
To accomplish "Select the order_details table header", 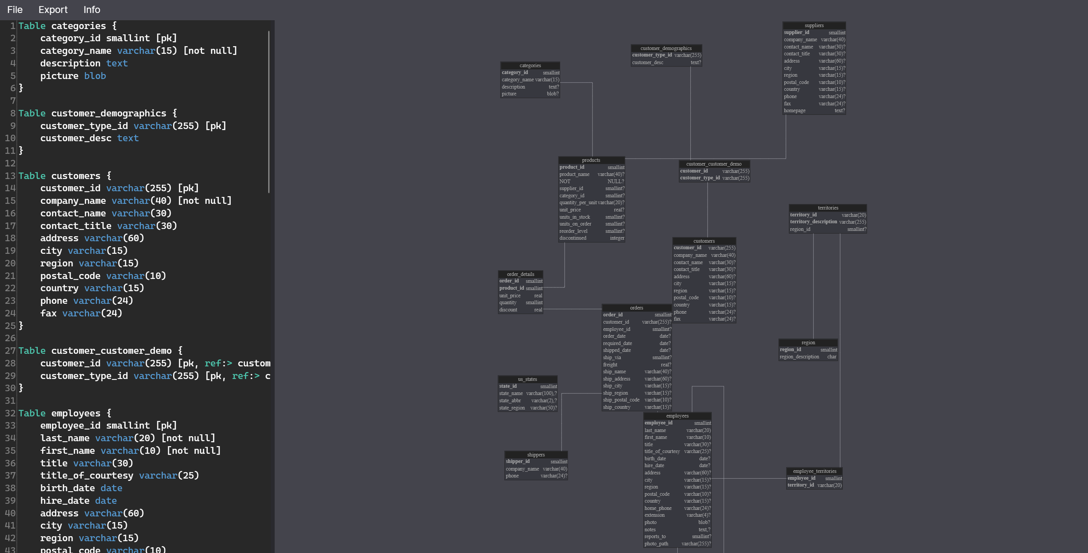I will point(520,274).
